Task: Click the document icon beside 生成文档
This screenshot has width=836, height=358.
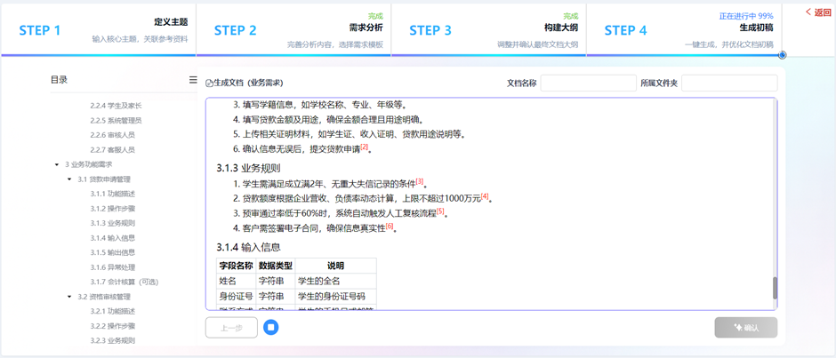Action: (x=208, y=84)
